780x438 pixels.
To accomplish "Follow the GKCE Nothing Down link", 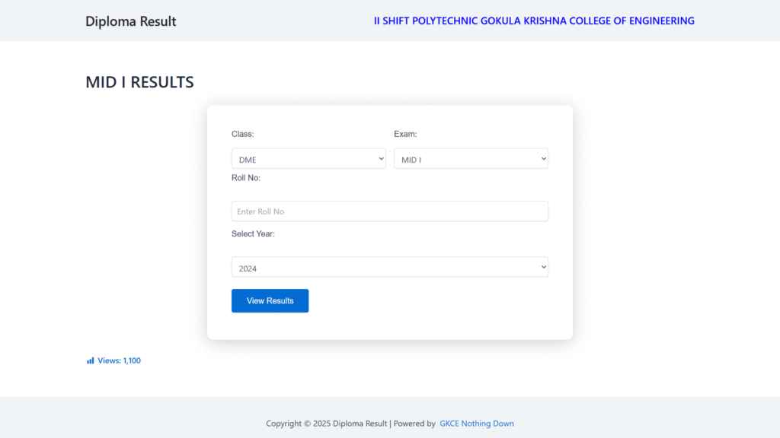I will [x=477, y=424].
